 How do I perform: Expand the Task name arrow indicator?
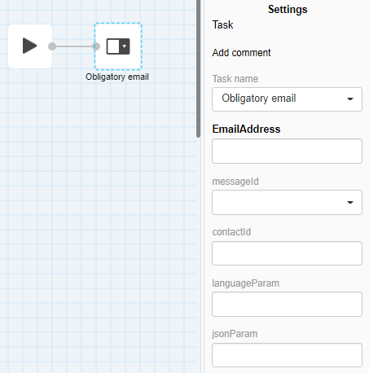(x=350, y=99)
